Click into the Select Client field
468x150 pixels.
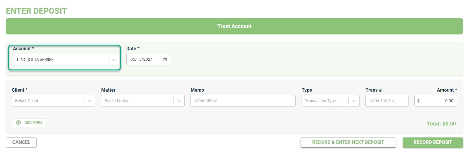pyautogui.click(x=53, y=101)
